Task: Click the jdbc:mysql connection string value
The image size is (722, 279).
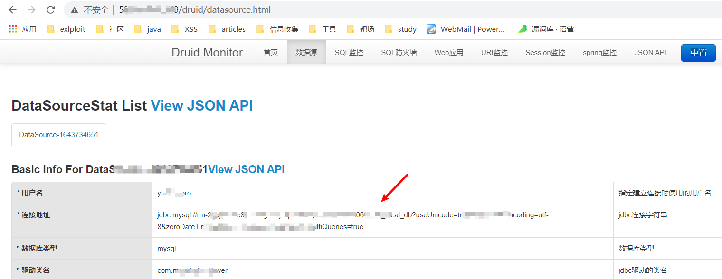Action: click(x=353, y=221)
